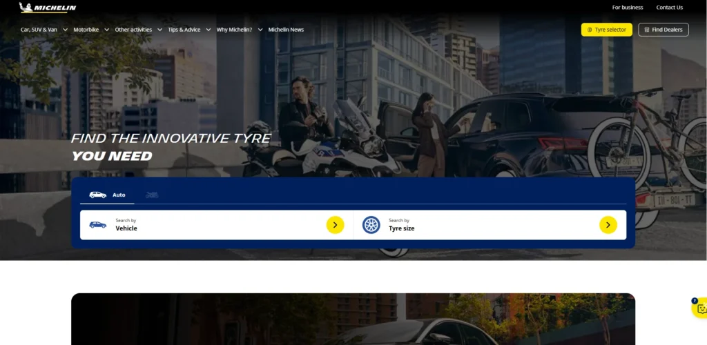Click the white car icon on the Auto tab
The image size is (707, 345).
coord(98,195)
